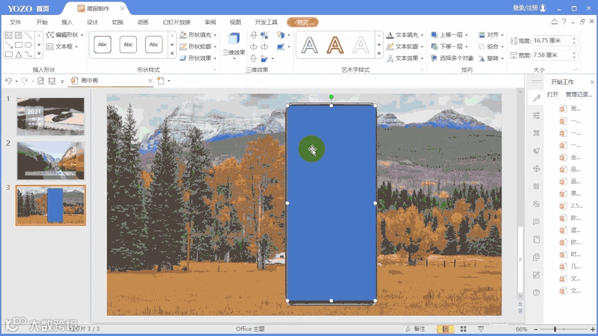
Task: Expand the WordArt styles gallery
Action: coord(379,54)
